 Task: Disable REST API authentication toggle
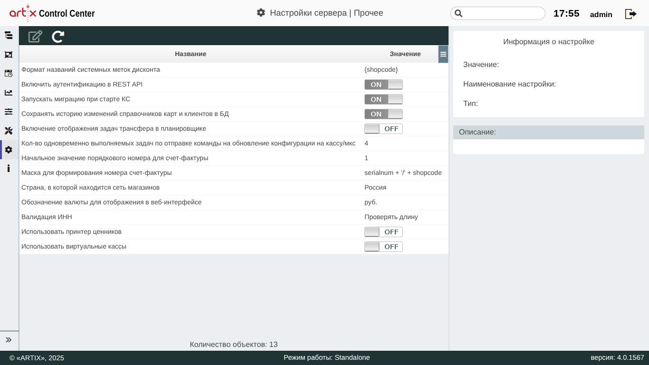tap(383, 85)
